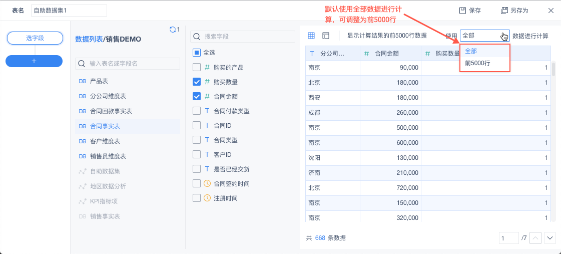Click the blue plus add-step button
Screen dimensions: 561x254
tap(34, 61)
